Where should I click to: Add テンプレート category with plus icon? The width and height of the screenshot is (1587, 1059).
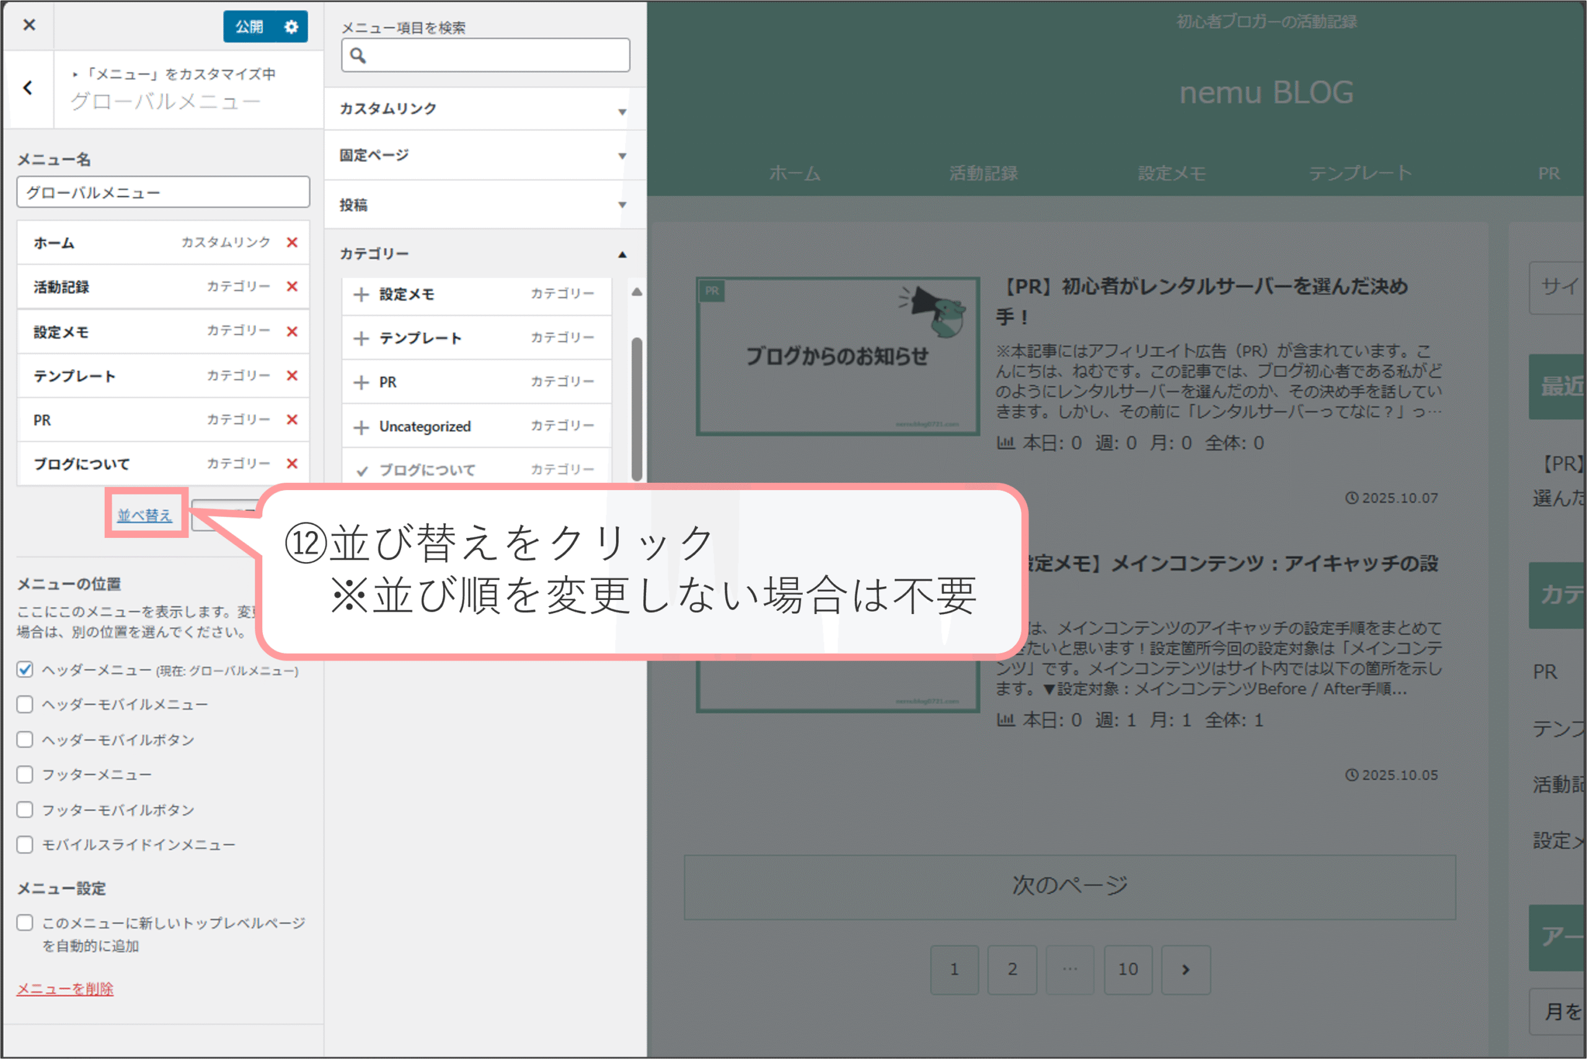(361, 338)
